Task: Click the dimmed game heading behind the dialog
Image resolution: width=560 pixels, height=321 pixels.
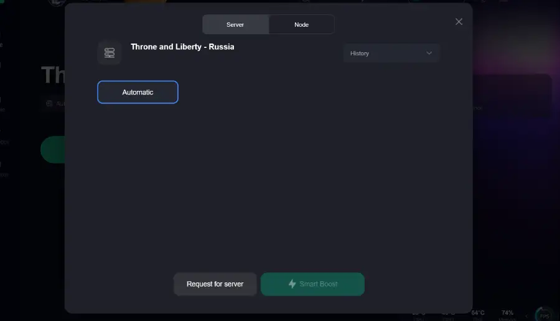Action: pos(52,75)
